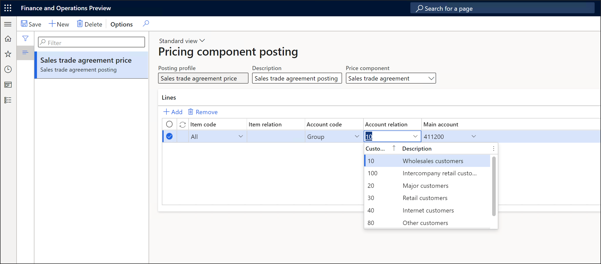Click the Delete trash icon in action bar
This screenshot has width=601, height=264.
tap(80, 24)
